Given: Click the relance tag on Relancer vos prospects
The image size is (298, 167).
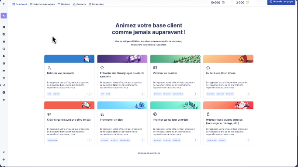Looking at the screenshot, I should click(56, 94).
